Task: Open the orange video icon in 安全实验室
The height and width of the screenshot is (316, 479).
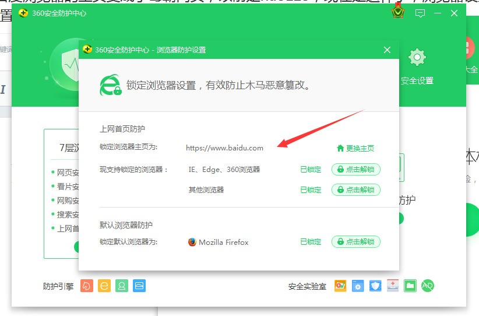Action: [x=340, y=286]
